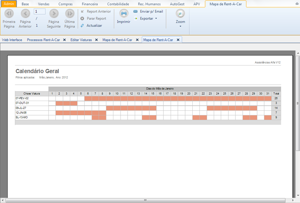The height and width of the screenshot is (203, 300).
Task: Select the Editar Viaturas document tab
Action: point(81,40)
